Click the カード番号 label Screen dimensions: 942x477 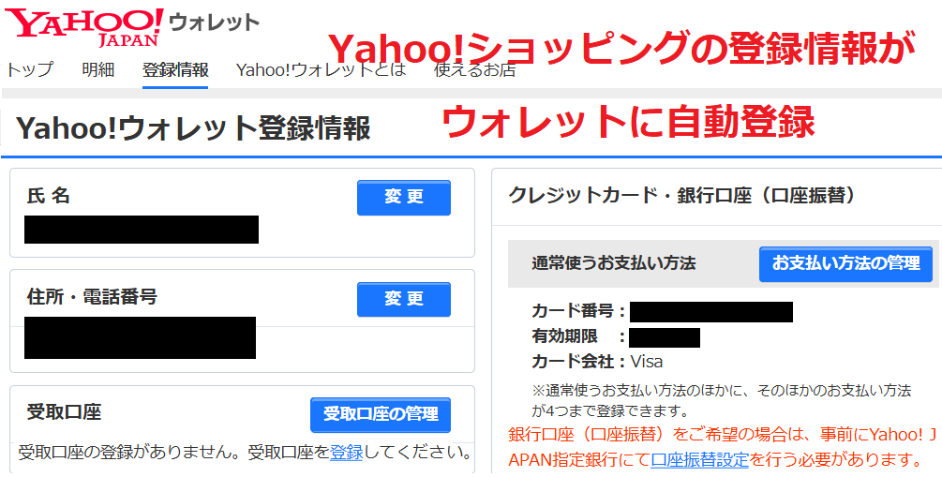click(x=578, y=311)
